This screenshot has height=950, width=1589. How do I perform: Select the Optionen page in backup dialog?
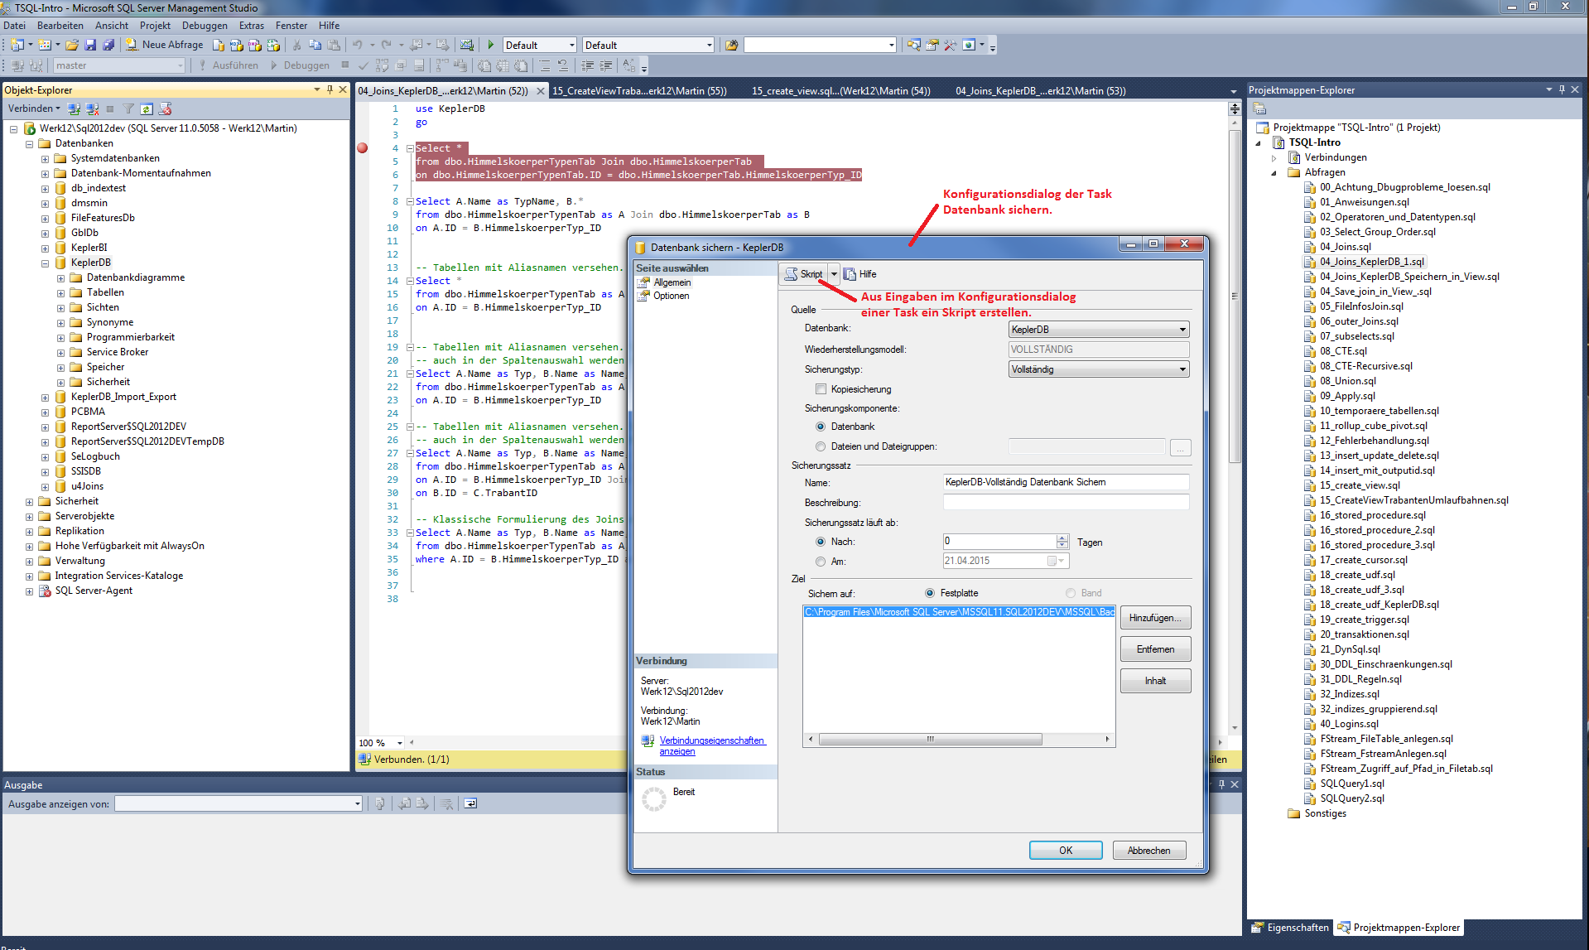point(671,296)
